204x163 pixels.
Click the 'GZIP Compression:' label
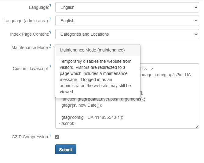click(x=30, y=137)
